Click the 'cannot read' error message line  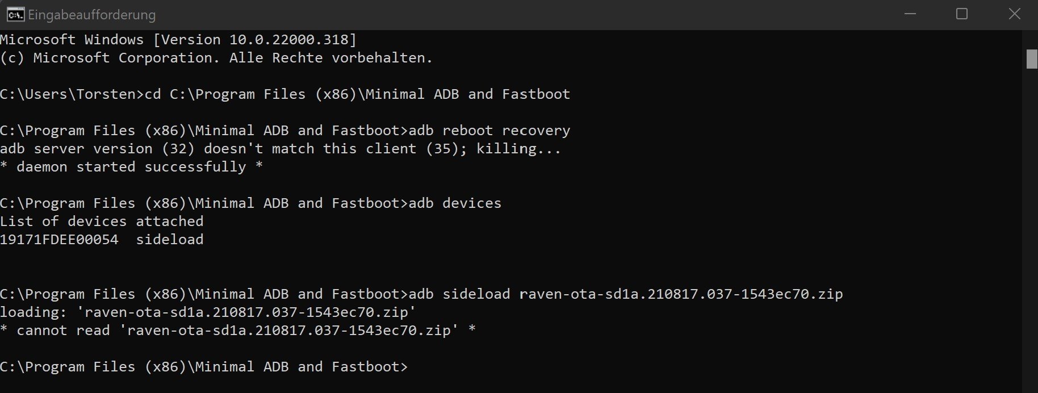point(238,331)
